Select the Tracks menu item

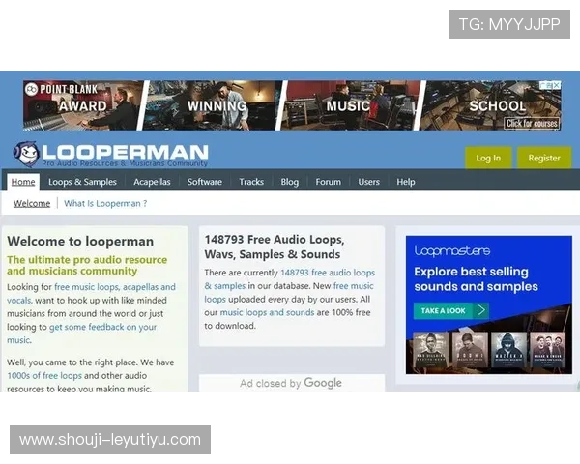[251, 182]
